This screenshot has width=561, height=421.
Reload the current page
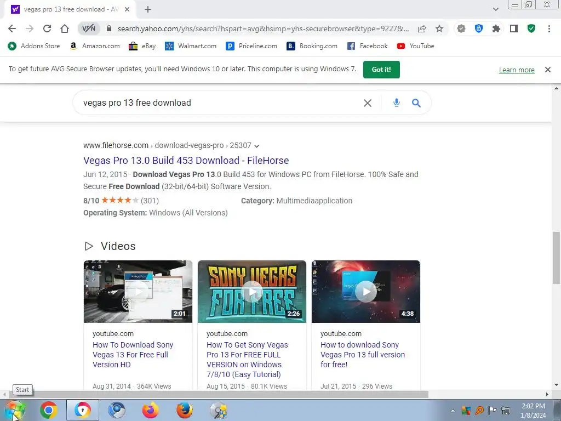47,29
